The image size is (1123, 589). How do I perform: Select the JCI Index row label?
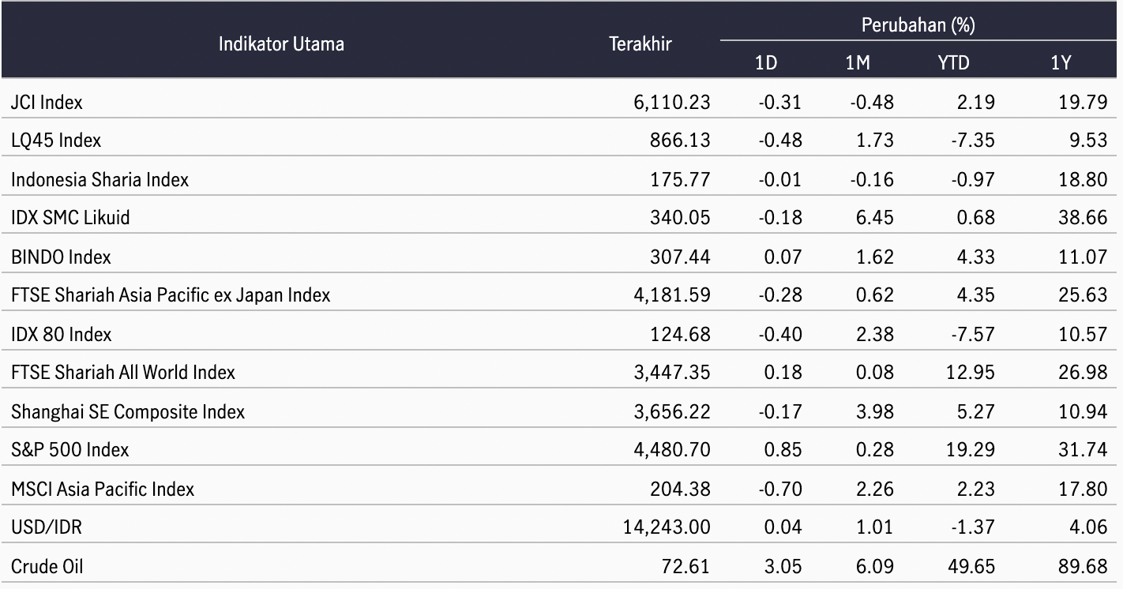(x=47, y=102)
